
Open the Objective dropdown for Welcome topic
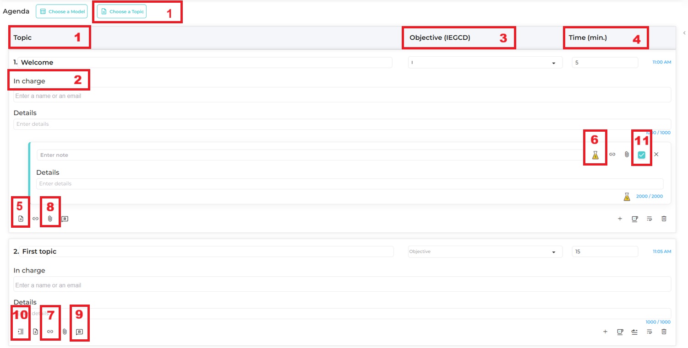pos(485,63)
